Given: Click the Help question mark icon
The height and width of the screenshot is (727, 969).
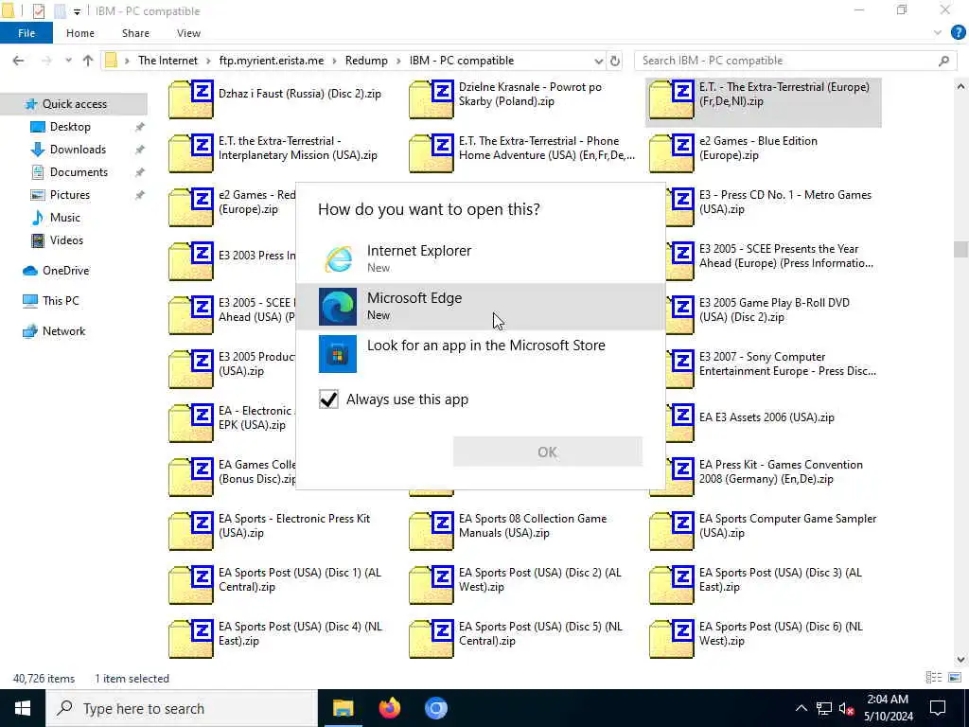Looking at the screenshot, I should [958, 33].
